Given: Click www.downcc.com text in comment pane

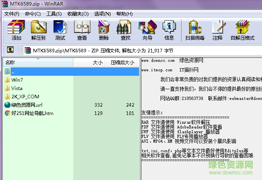Looking at the screenshot, I should pos(158,61).
